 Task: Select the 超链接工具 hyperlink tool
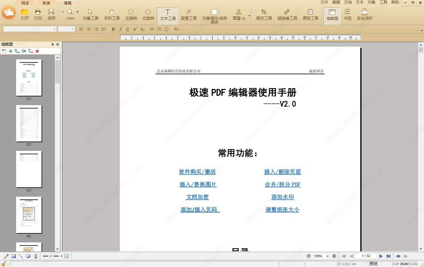287,14
